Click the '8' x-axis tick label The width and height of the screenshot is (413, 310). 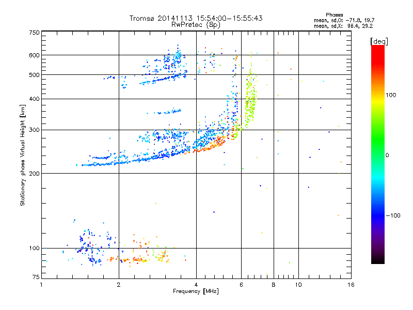(274, 285)
